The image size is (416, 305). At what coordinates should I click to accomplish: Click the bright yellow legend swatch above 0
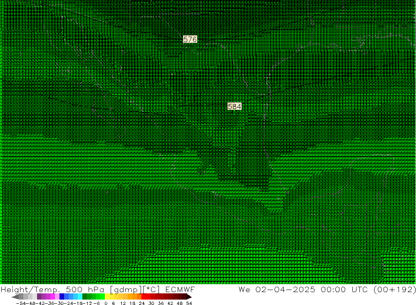pos(107,297)
